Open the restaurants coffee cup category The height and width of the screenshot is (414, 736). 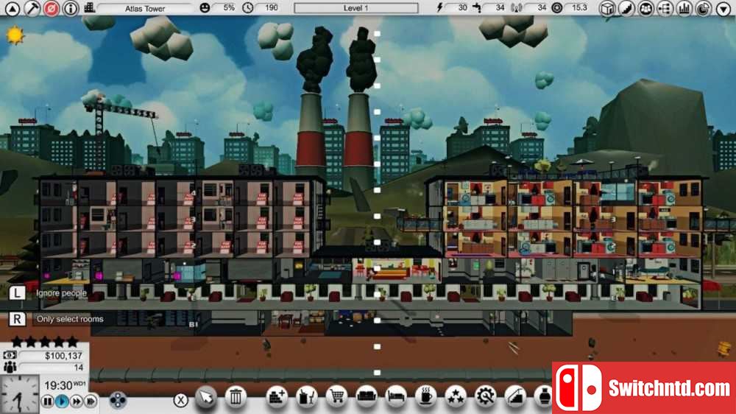pyautogui.click(x=425, y=398)
